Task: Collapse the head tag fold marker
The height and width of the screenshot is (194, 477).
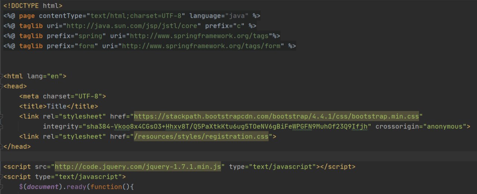Action: click(2, 86)
